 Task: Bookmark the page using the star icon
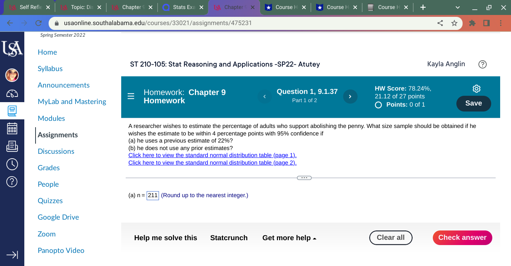click(455, 23)
